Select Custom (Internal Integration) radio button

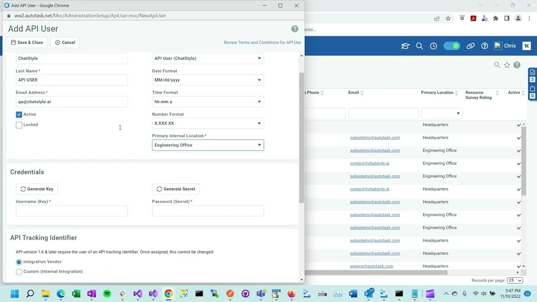(x=19, y=272)
